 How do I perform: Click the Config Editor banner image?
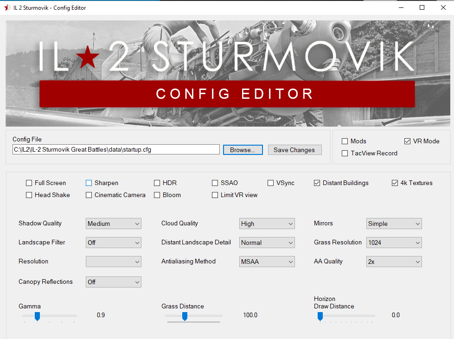[228, 73]
